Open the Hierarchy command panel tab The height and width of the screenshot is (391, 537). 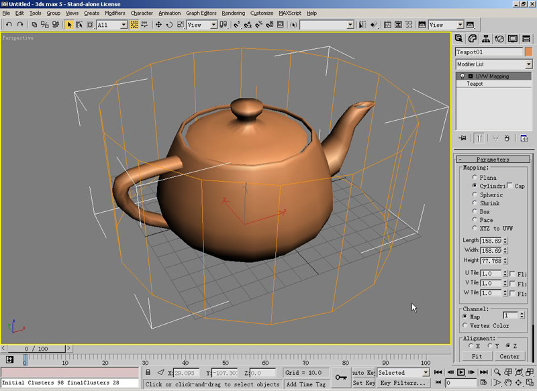pyautogui.click(x=486, y=39)
